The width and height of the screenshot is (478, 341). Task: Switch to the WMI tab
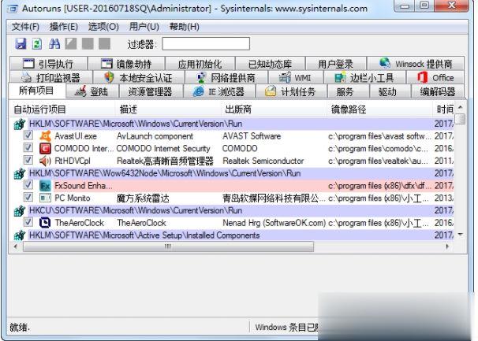click(x=295, y=78)
